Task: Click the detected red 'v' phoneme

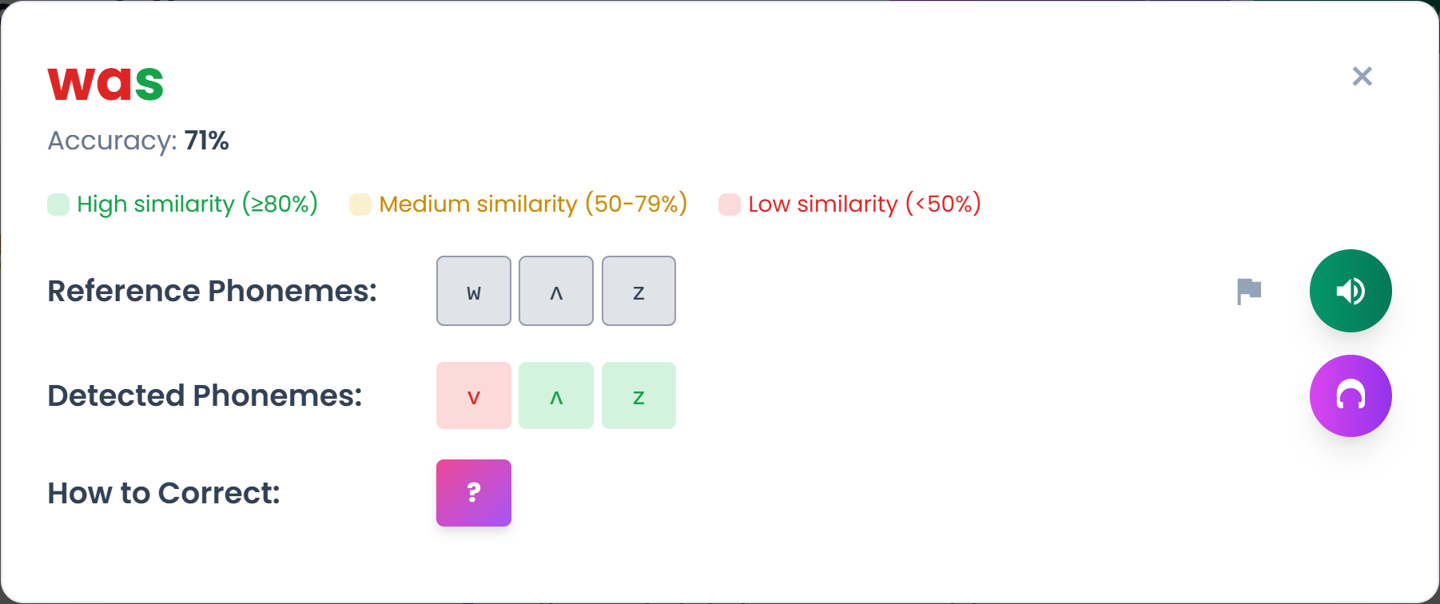Action: click(474, 395)
